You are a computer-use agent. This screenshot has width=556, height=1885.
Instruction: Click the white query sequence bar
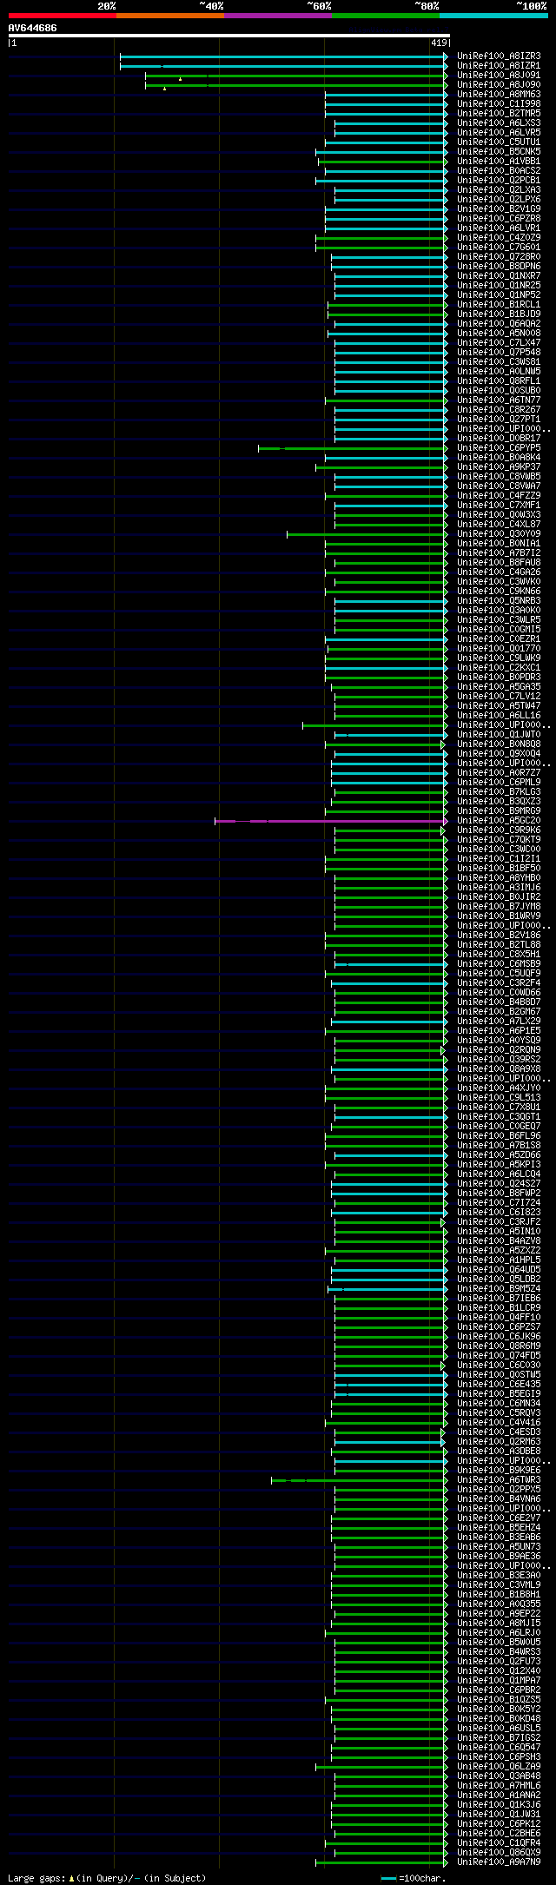[x=229, y=36]
